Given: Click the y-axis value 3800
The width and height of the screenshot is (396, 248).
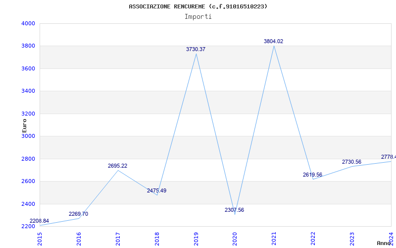Looking at the screenshot, I should pos(28,46).
